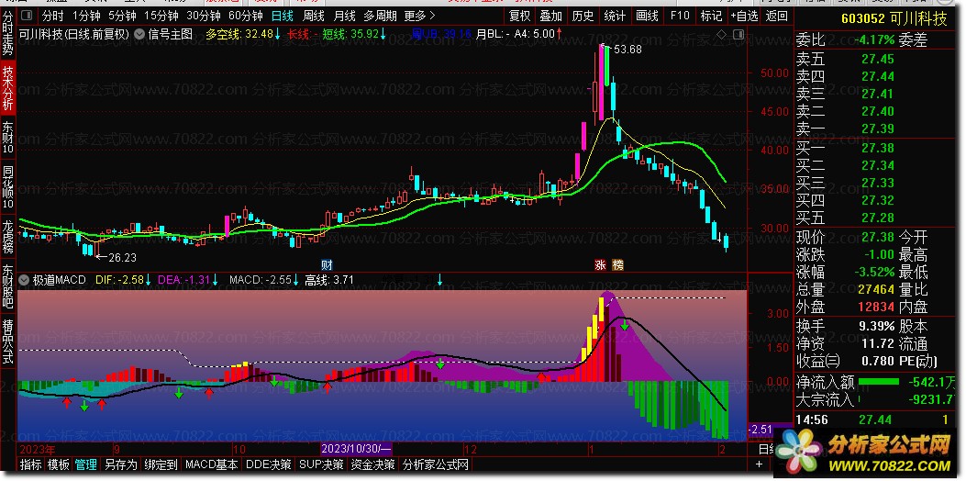Open the 多周期 multi-period view
966x481 pixels.
tap(380, 16)
